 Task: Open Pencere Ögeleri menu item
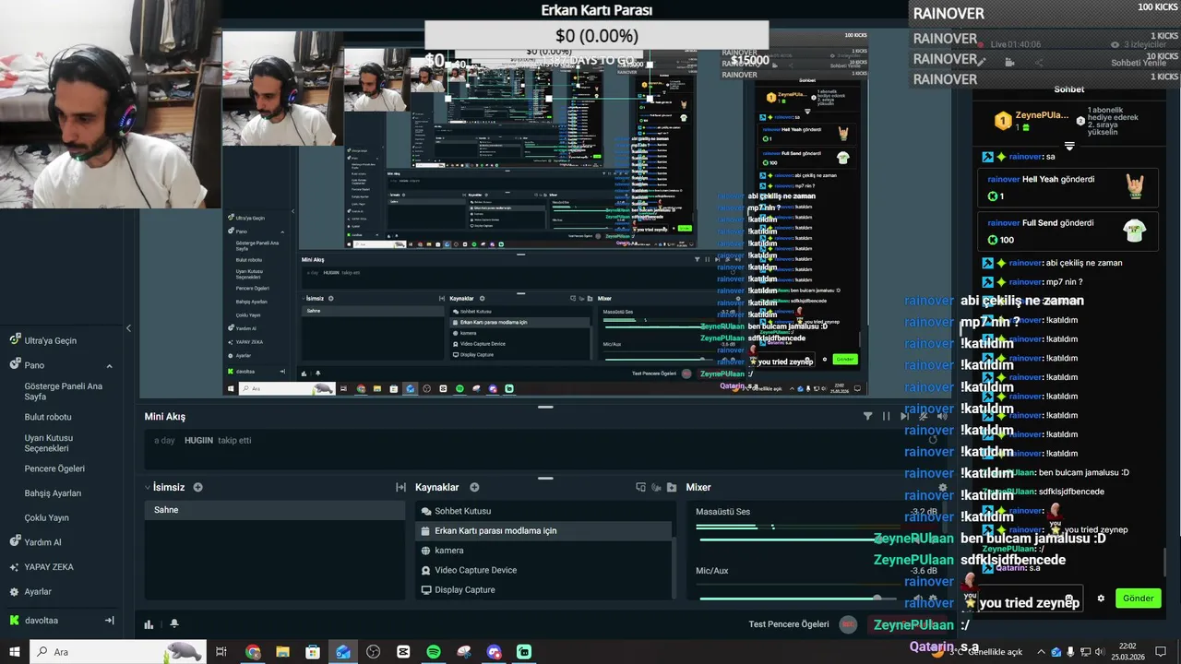pyautogui.click(x=54, y=468)
